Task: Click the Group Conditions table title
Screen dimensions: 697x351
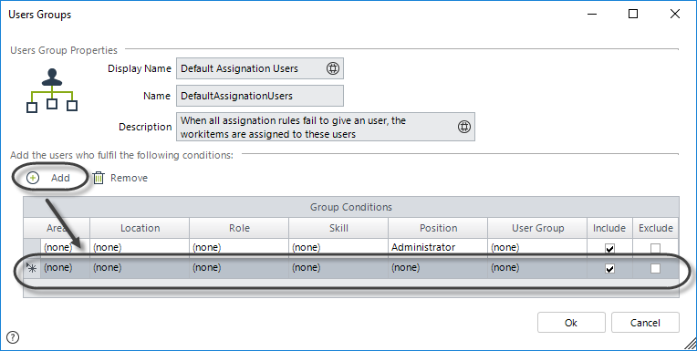Action: [351, 207]
